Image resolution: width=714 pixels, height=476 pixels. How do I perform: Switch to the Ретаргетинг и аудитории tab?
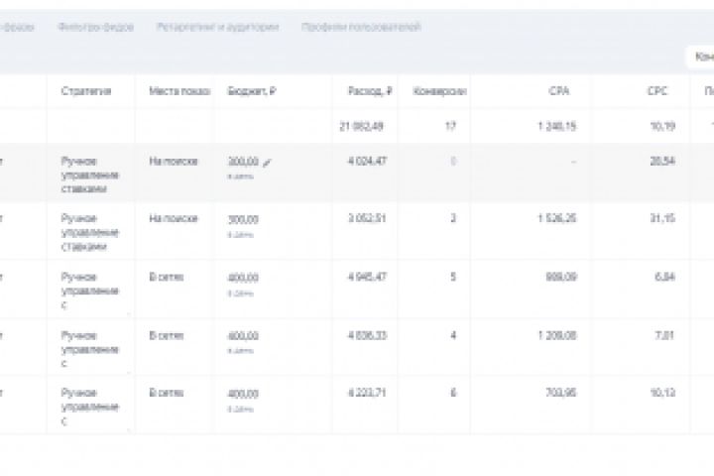click(217, 27)
